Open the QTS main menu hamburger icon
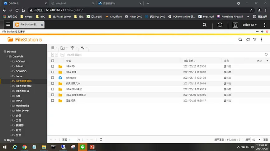270x151 pixels. (8, 24)
